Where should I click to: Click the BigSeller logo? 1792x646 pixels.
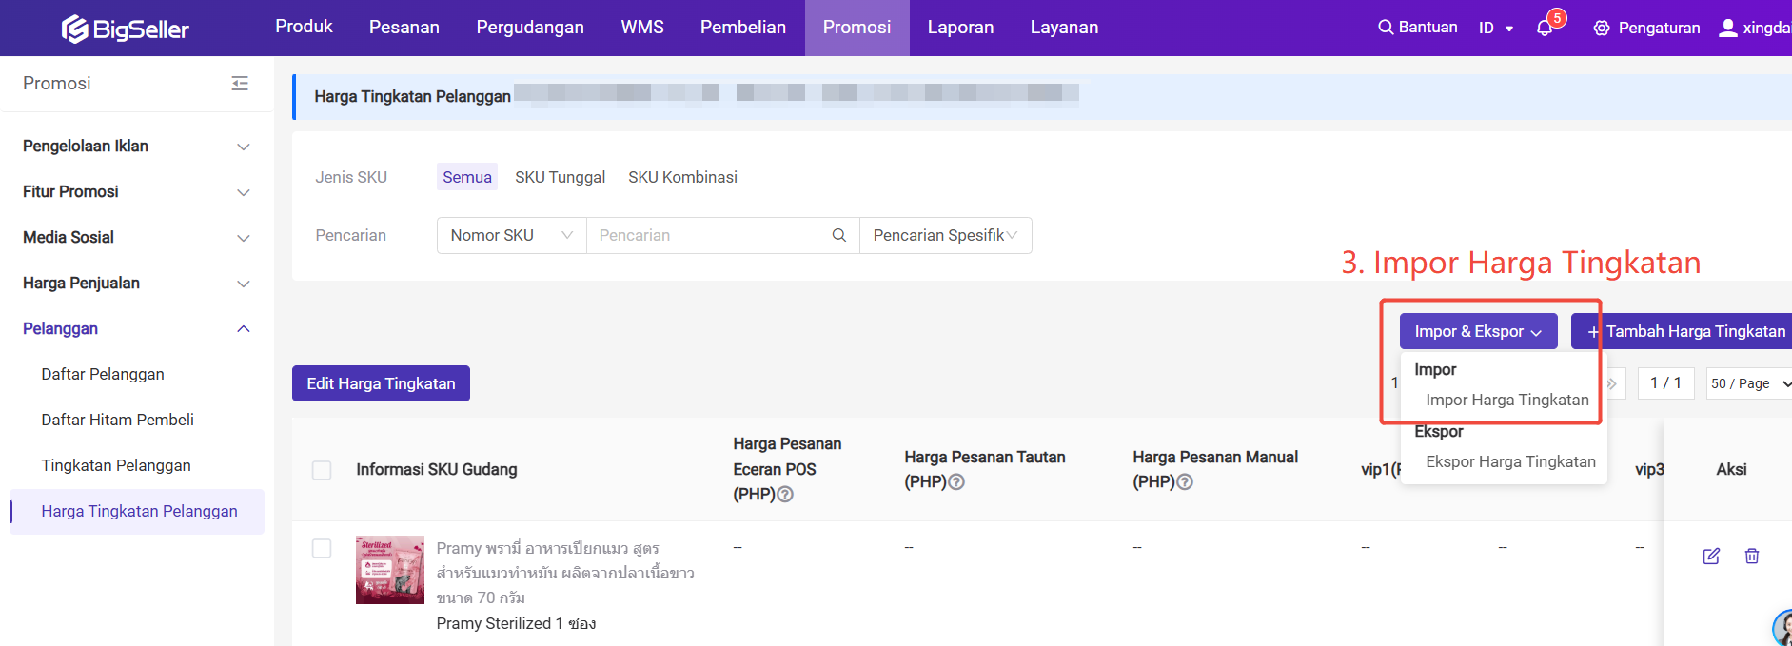click(126, 29)
